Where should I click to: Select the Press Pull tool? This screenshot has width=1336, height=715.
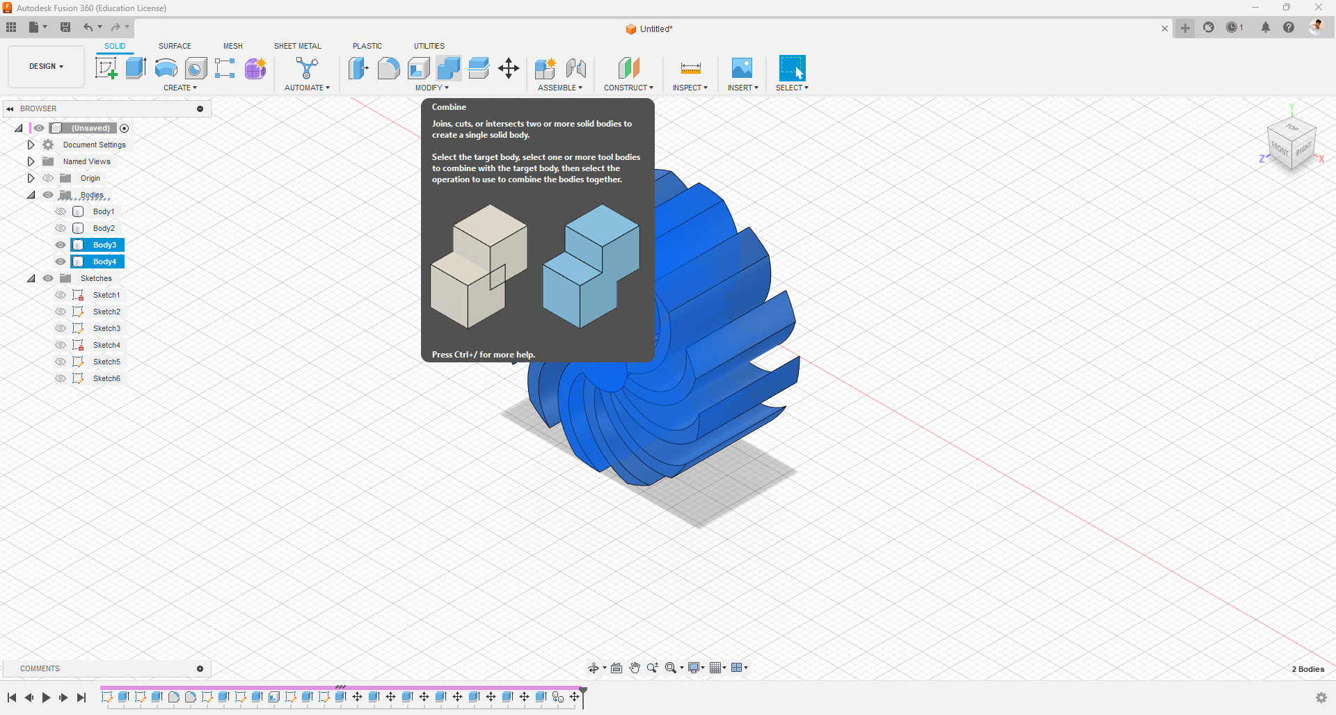pyautogui.click(x=358, y=68)
